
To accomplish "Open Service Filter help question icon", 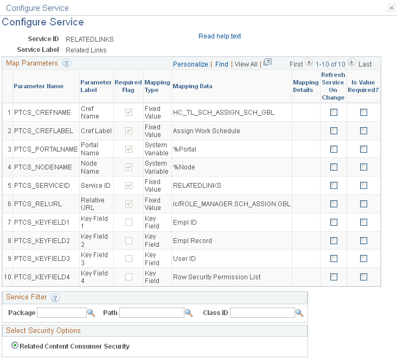I will (x=55, y=298).
